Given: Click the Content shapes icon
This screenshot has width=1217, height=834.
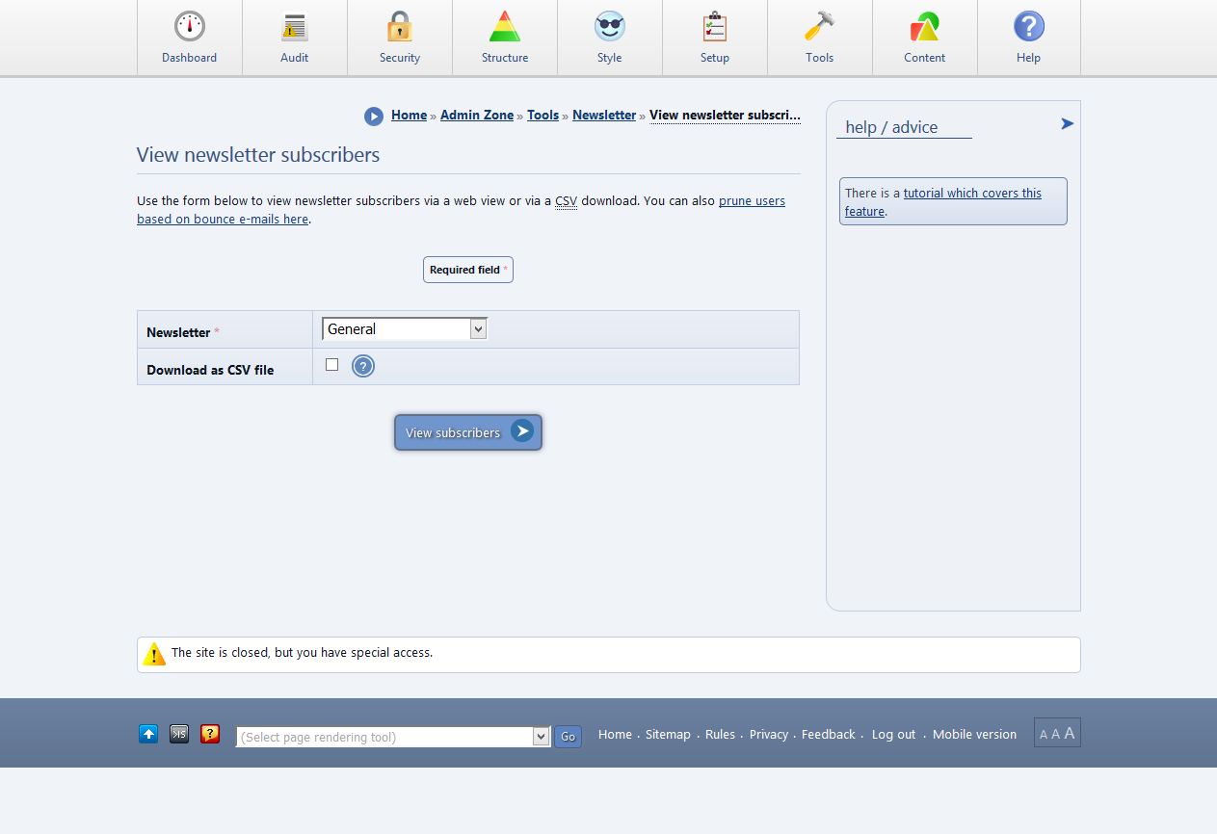Looking at the screenshot, I should [925, 27].
